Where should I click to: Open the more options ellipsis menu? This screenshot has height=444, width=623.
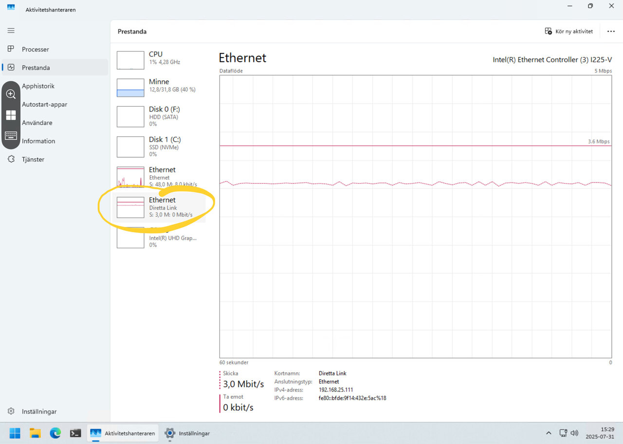(611, 31)
